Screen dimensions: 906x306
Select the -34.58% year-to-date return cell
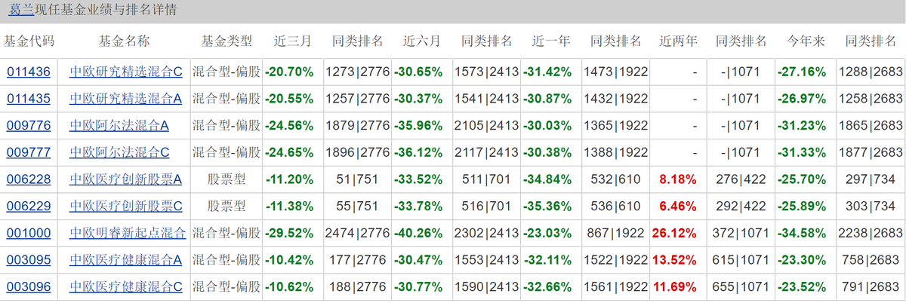tap(806, 234)
